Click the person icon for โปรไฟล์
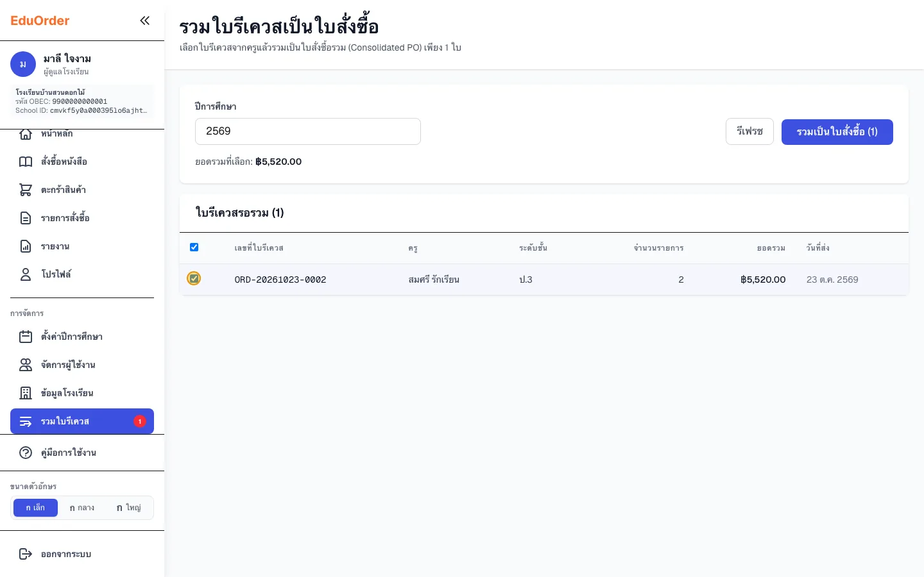The height and width of the screenshot is (577, 924). coord(26,274)
